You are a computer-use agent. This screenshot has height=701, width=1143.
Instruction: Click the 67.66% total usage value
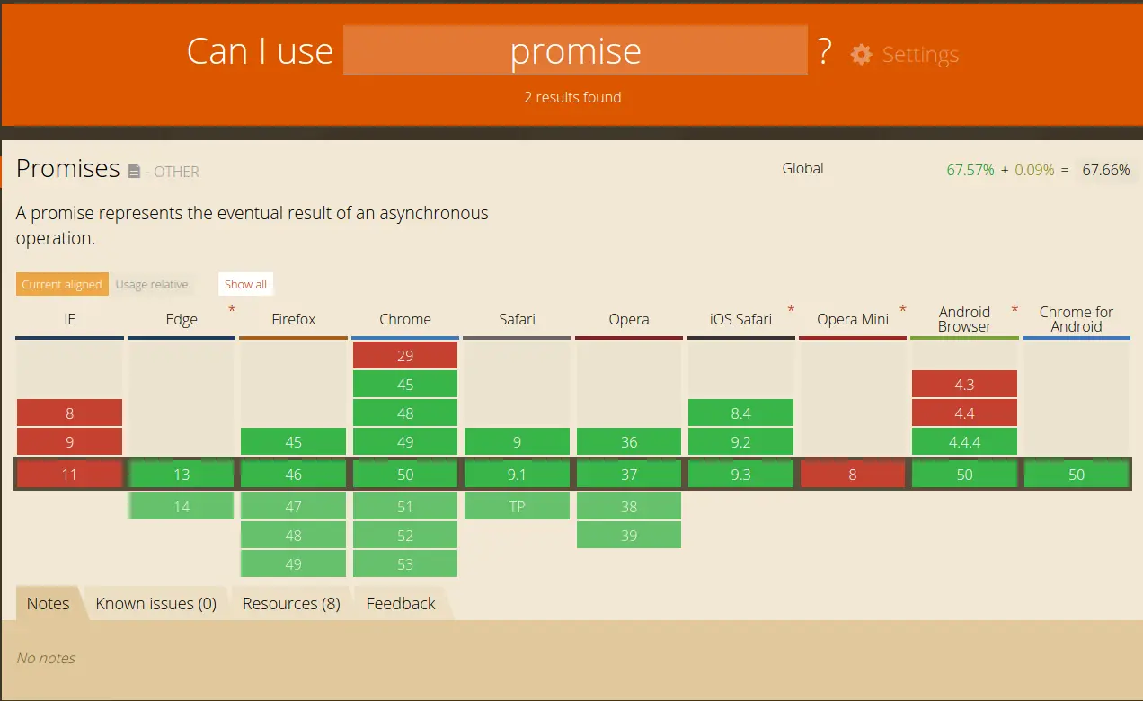coord(1106,170)
